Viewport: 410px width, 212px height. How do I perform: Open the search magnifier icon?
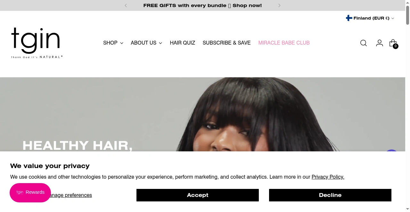point(364,43)
